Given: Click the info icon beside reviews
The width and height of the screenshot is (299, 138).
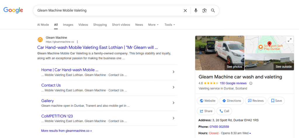Looking at the screenshot, I should pyautogui.click(x=251, y=83).
